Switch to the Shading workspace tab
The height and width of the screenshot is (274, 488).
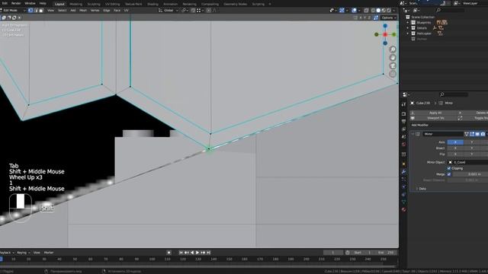point(152,5)
